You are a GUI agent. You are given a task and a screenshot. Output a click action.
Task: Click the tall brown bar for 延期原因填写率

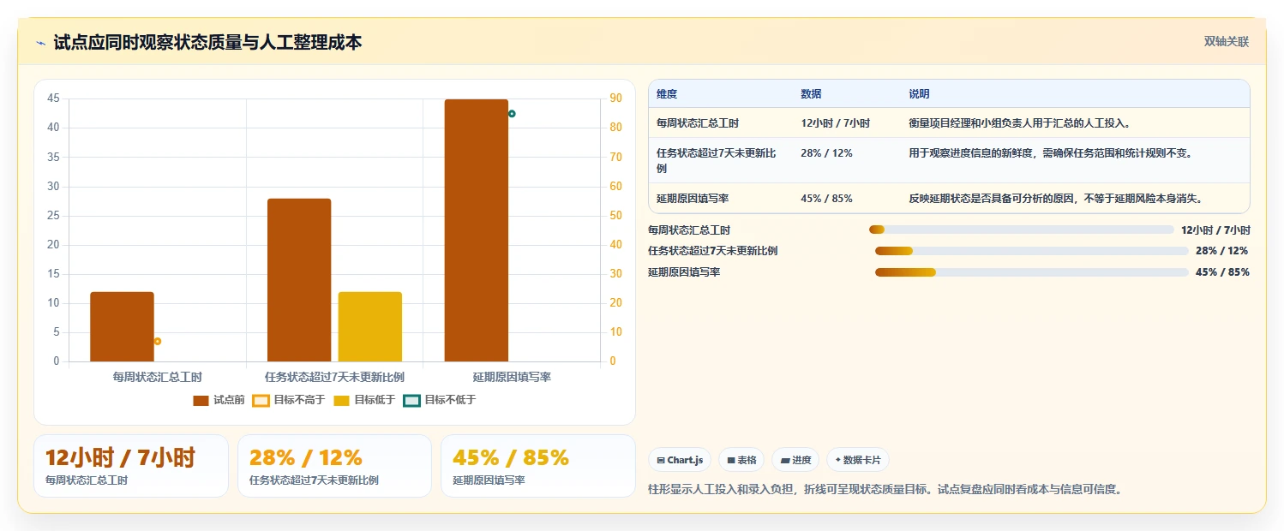(x=477, y=230)
